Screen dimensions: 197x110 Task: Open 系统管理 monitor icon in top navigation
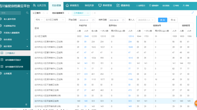click(100, 5)
